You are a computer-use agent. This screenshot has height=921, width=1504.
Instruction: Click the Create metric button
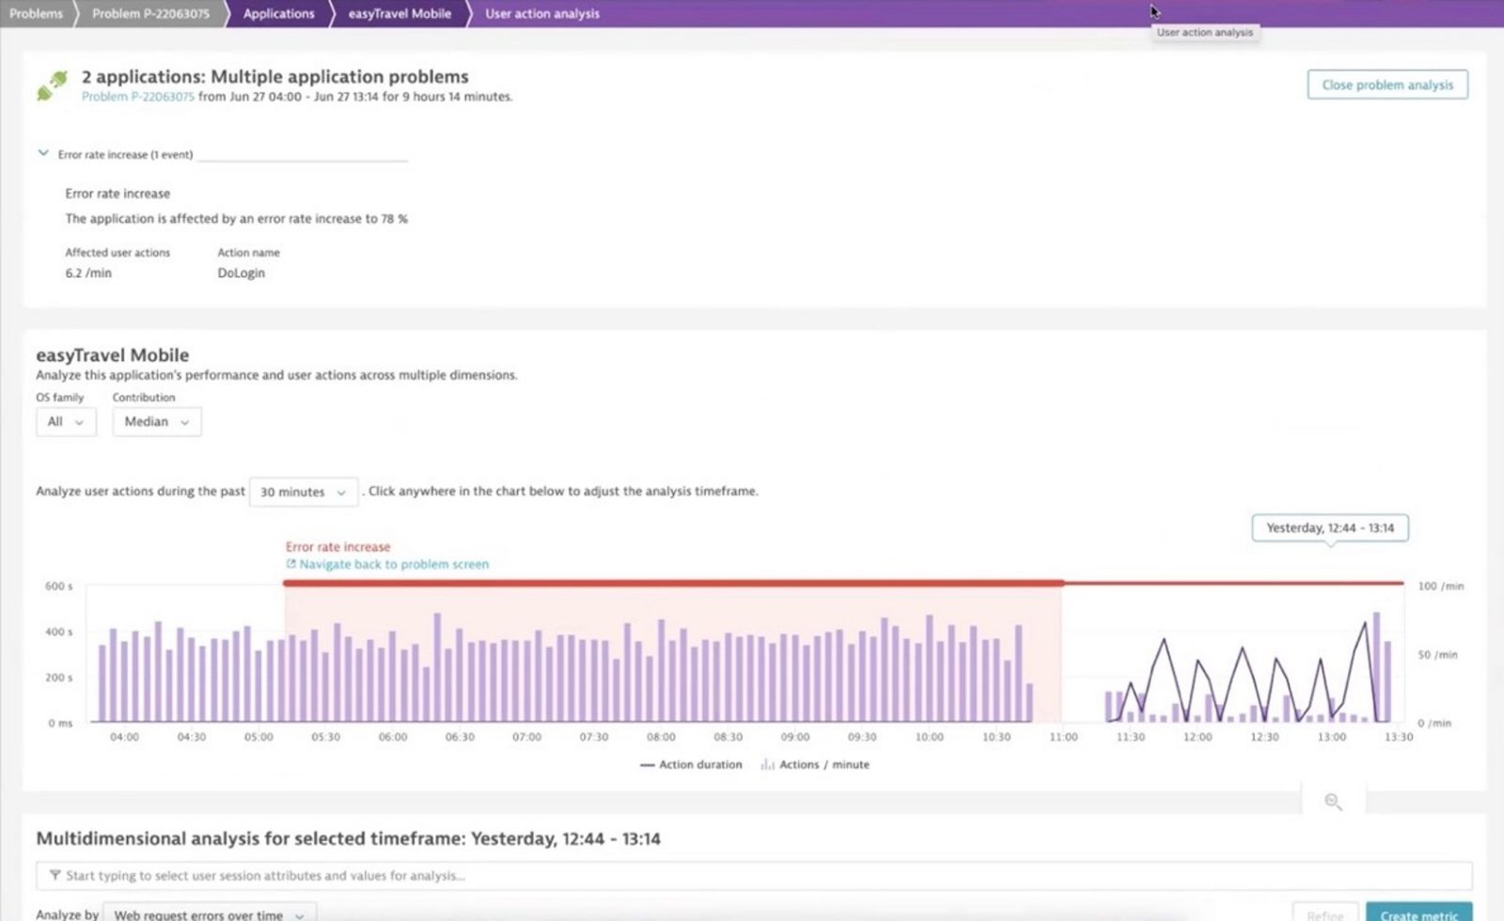click(1419, 913)
